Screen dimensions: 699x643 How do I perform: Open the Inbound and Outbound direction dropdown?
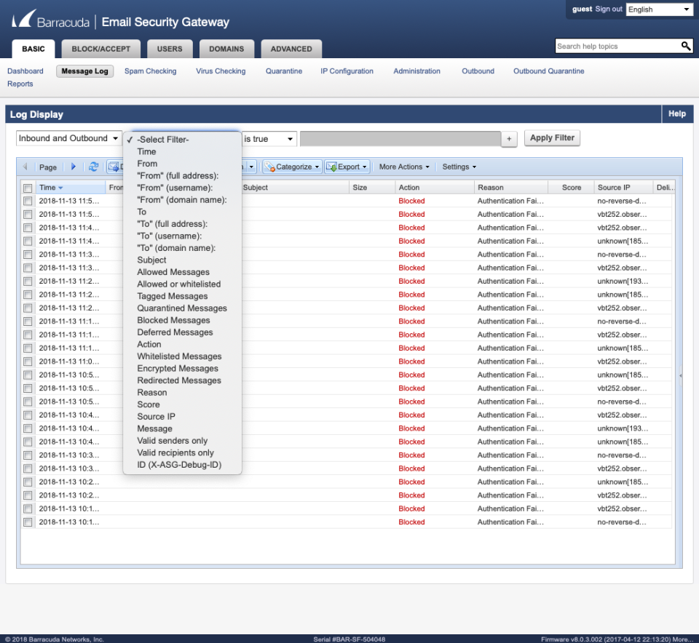coord(68,137)
